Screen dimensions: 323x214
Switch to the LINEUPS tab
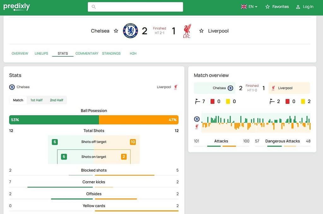coord(41,53)
